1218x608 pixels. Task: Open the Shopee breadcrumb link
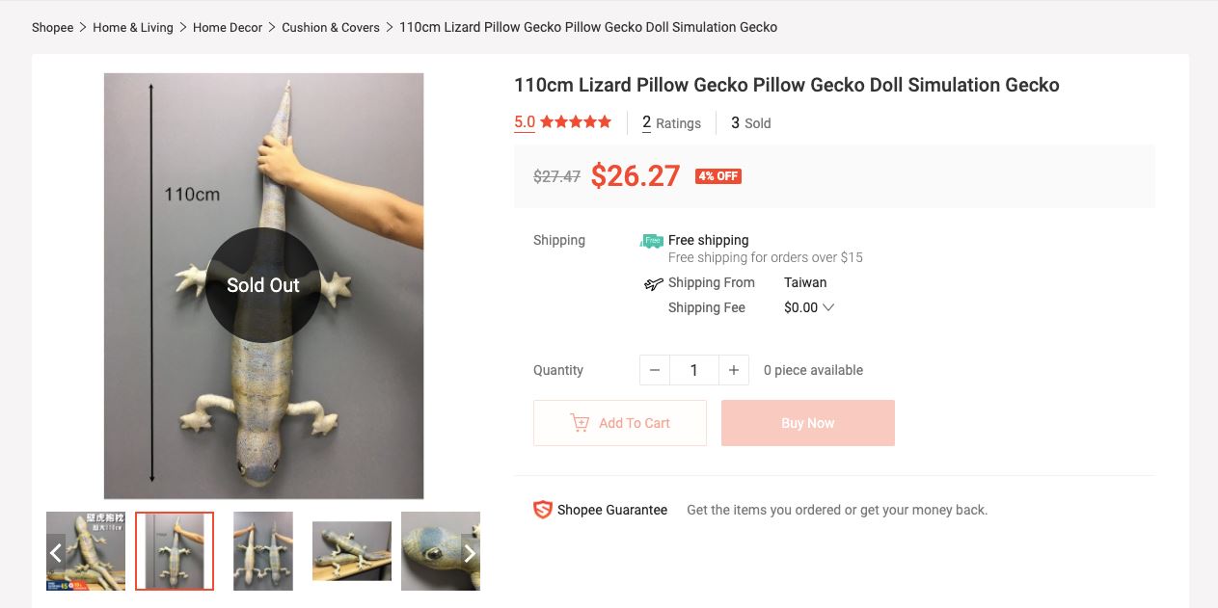click(52, 27)
